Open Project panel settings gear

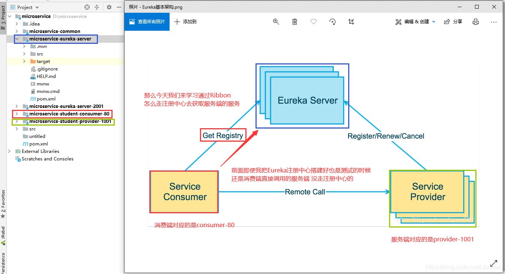(x=109, y=7)
